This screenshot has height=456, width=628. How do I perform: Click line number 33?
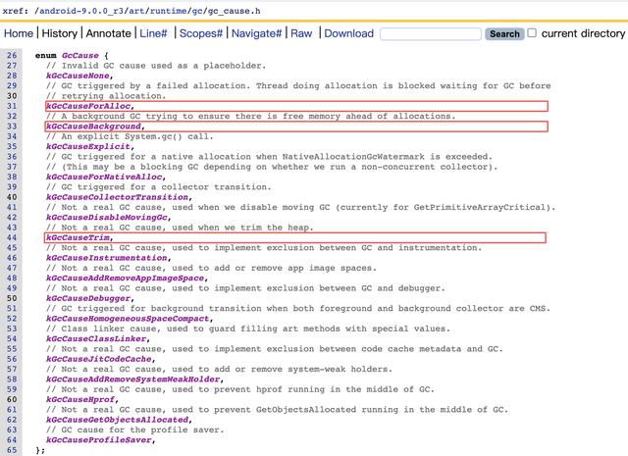(x=12, y=127)
